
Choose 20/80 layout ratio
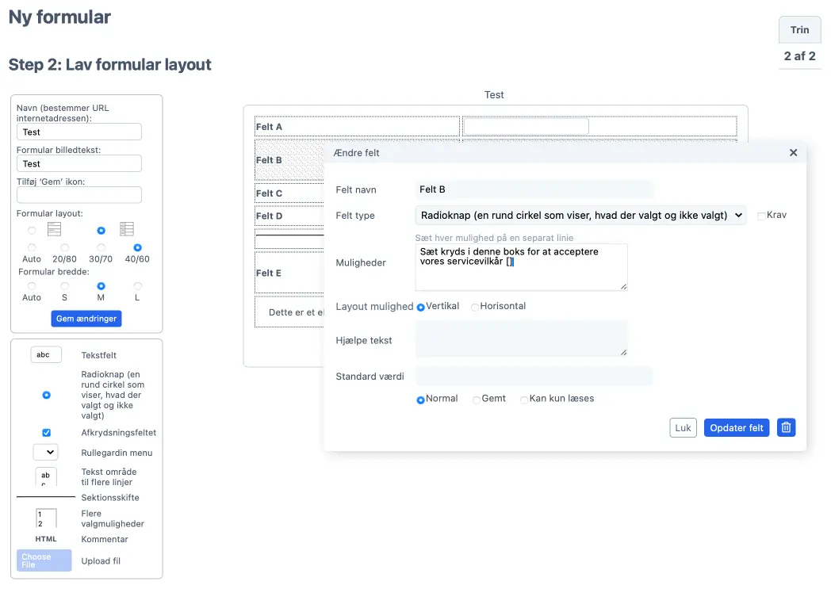pos(65,247)
